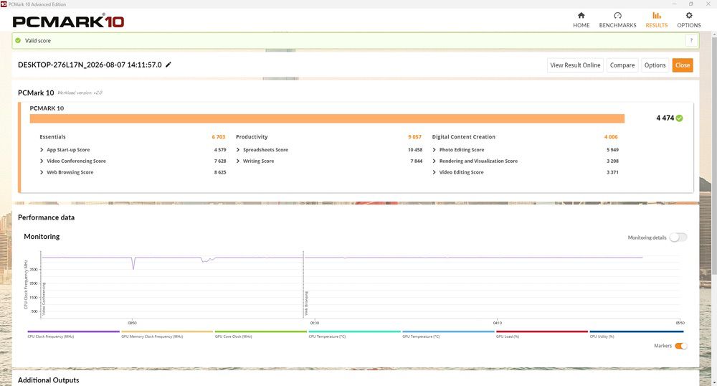Open the Benchmarks gauge icon
This screenshot has width=717, height=386.
[x=617, y=16]
